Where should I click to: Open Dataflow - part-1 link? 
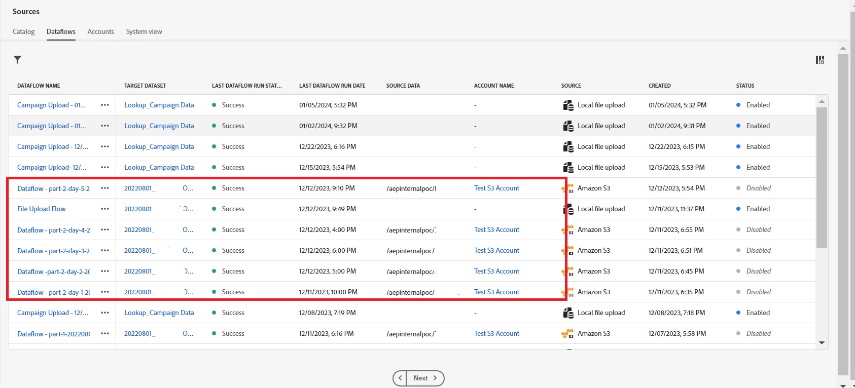54,333
